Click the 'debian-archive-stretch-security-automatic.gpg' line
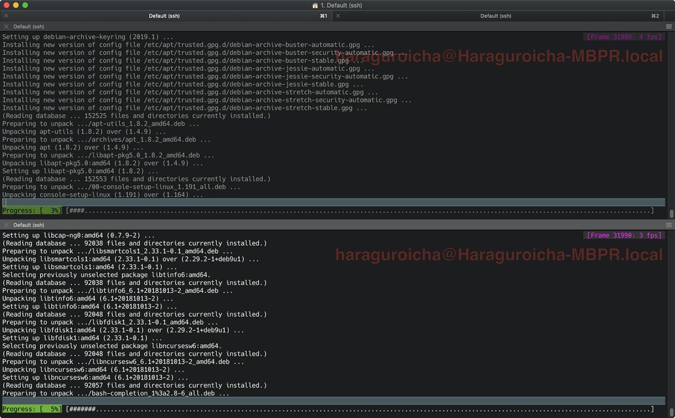The height and width of the screenshot is (418, 675). (207, 100)
